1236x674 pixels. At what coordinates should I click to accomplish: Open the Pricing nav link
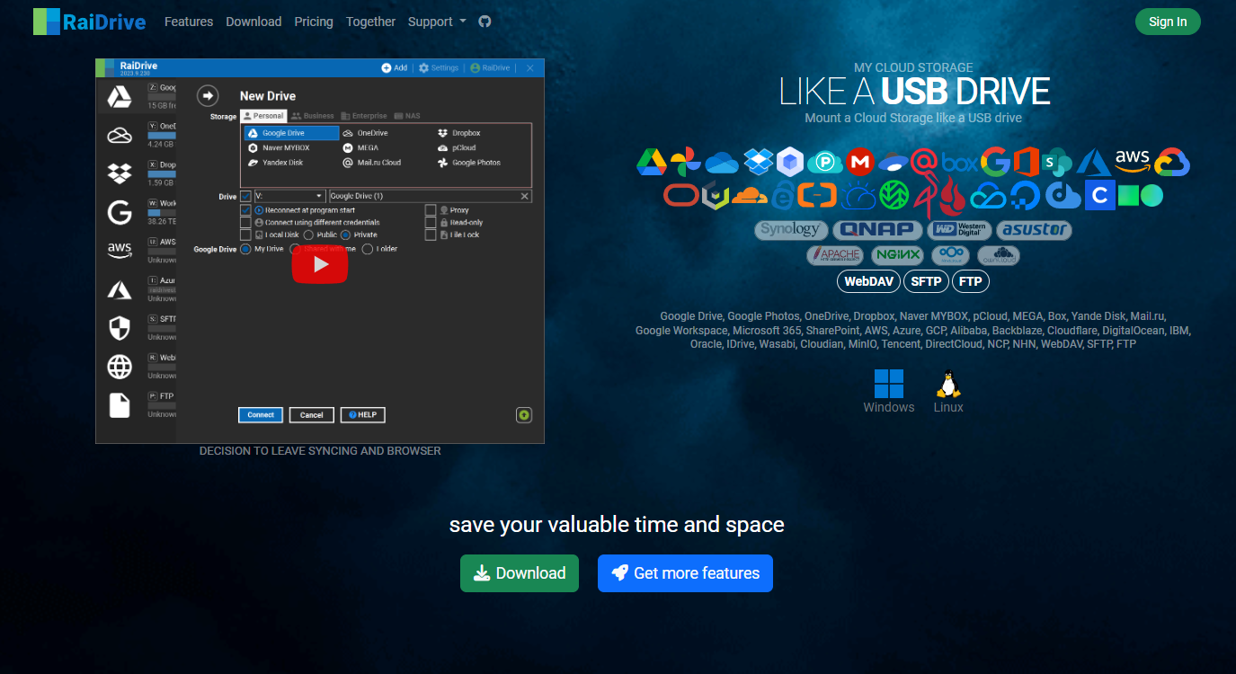(314, 22)
